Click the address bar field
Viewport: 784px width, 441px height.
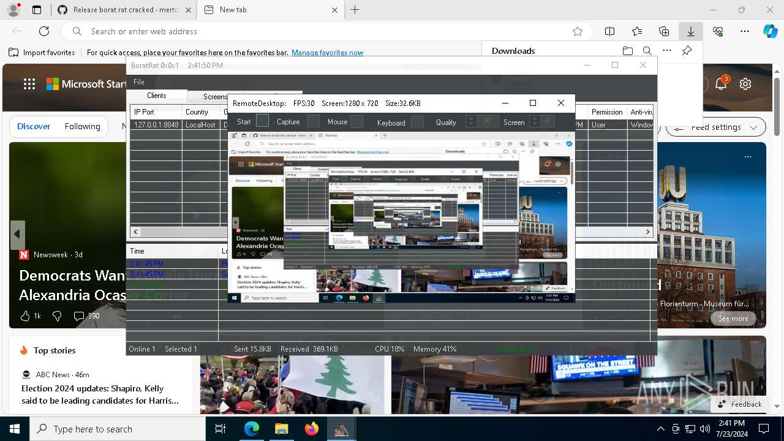(328, 31)
